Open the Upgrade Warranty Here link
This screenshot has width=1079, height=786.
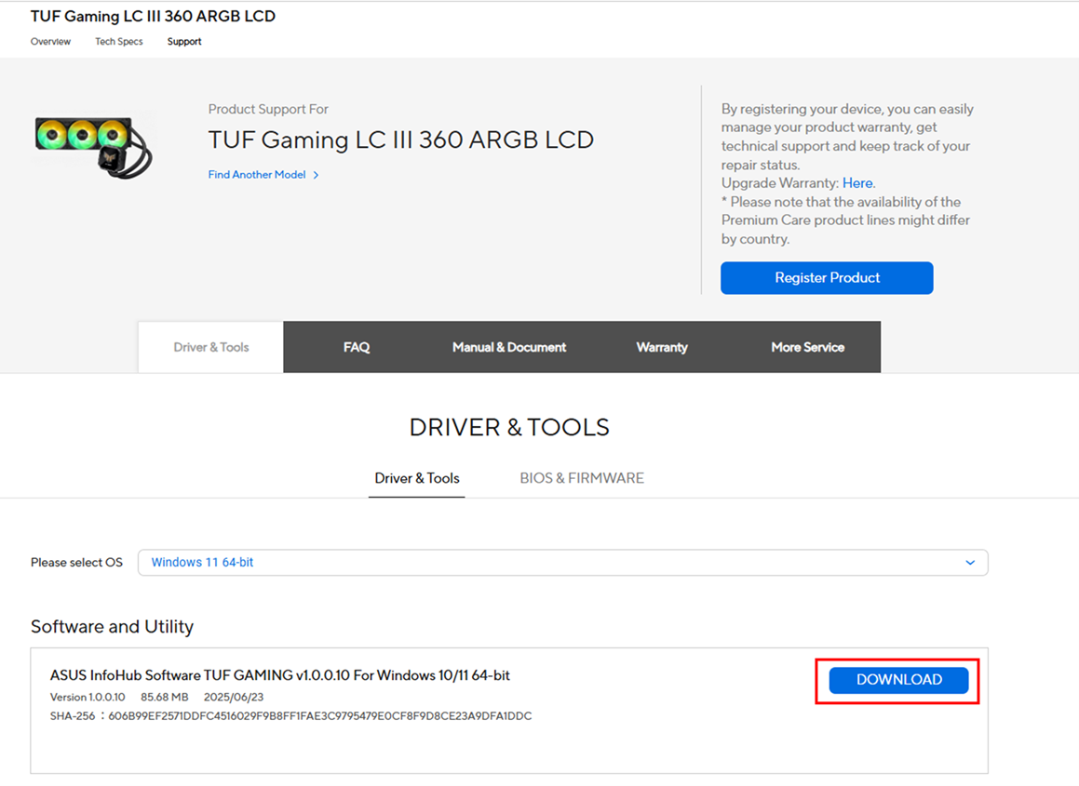(x=858, y=183)
